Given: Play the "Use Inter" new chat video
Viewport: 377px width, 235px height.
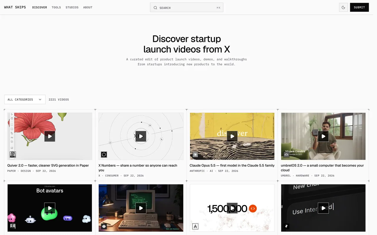Looking at the screenshot, I should point(323,208).
